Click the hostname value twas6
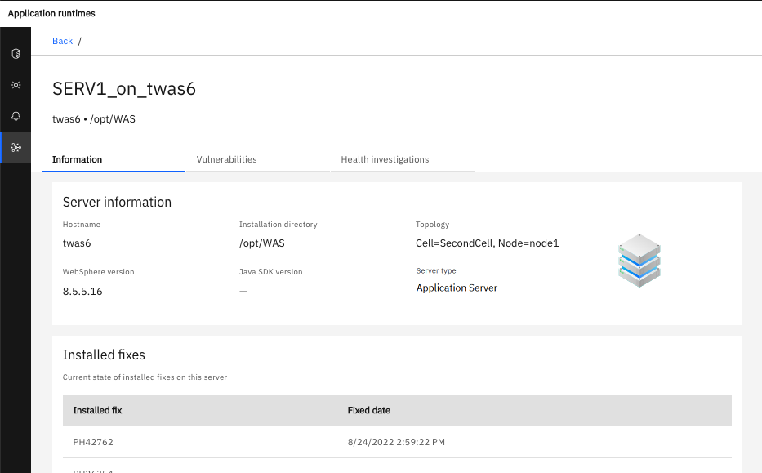Image resolution: width=762 pixels, height=473 pixels. (77, 243)
